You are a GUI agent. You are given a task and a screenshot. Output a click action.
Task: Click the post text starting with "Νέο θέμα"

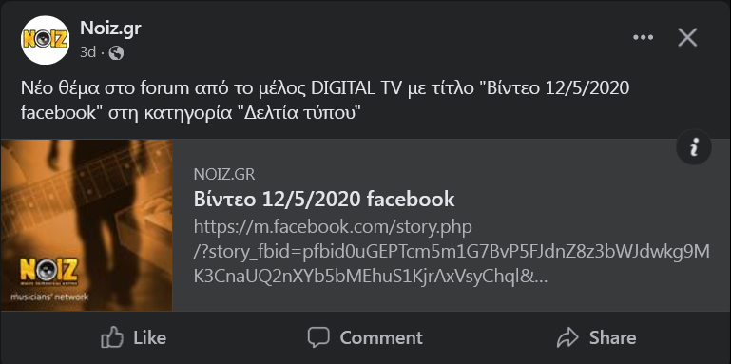325,100
